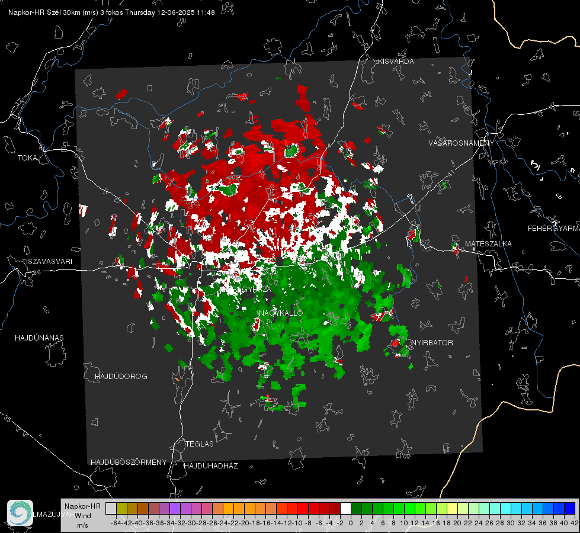Pick the dark green swatch between 0 and 2
Viewport: 580px width, 533px height.
coord(356,508)
